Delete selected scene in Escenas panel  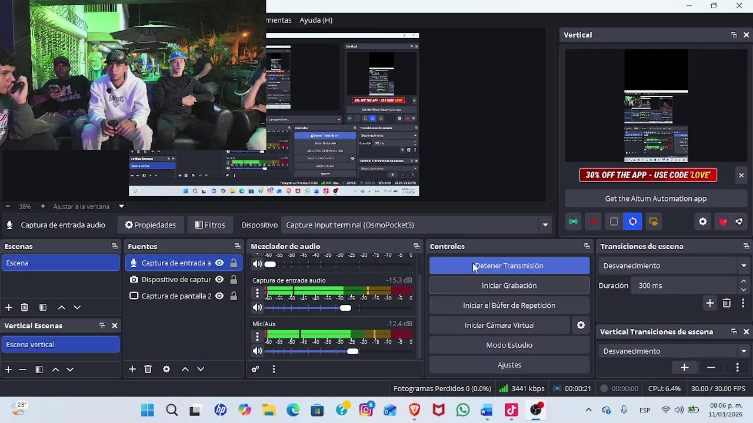25,307
